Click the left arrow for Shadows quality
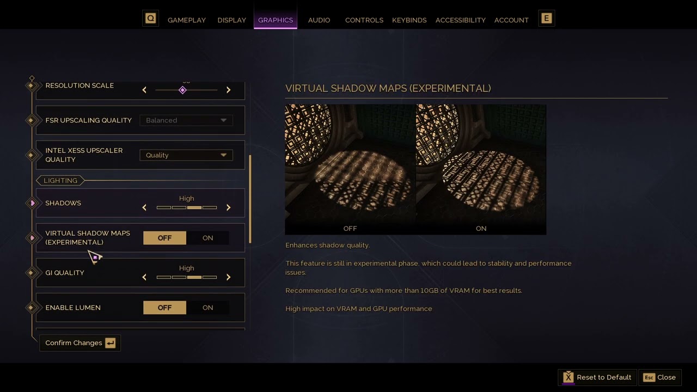The image size is (697, 392). coord(144,207)
